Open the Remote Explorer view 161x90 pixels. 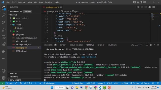coord(4,37)
